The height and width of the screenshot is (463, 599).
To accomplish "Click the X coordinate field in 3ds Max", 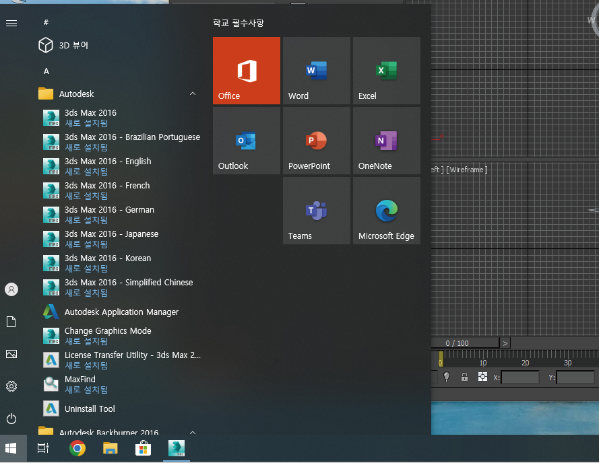I will click(x=520, y=378).
